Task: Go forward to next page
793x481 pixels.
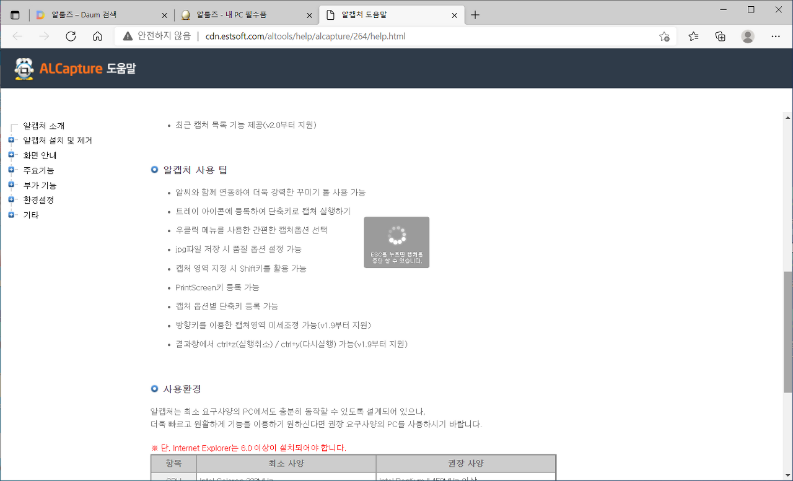Action: 44,37
